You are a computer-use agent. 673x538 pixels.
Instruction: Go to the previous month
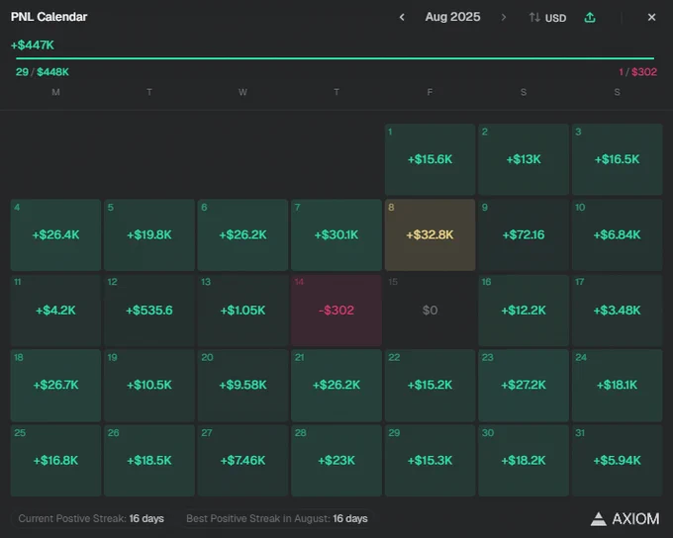(402, 17)
